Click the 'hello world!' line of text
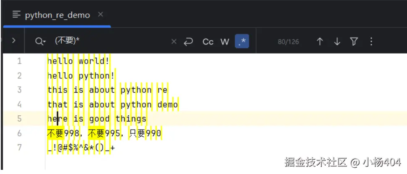 coord(78,61)
